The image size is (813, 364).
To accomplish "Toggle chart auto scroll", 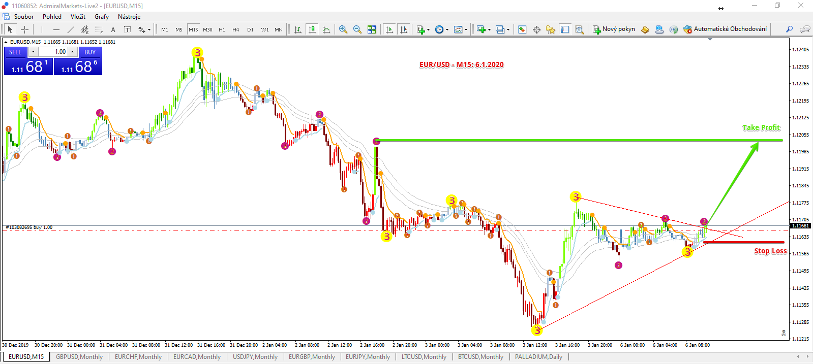I will [x=389, y=29].
